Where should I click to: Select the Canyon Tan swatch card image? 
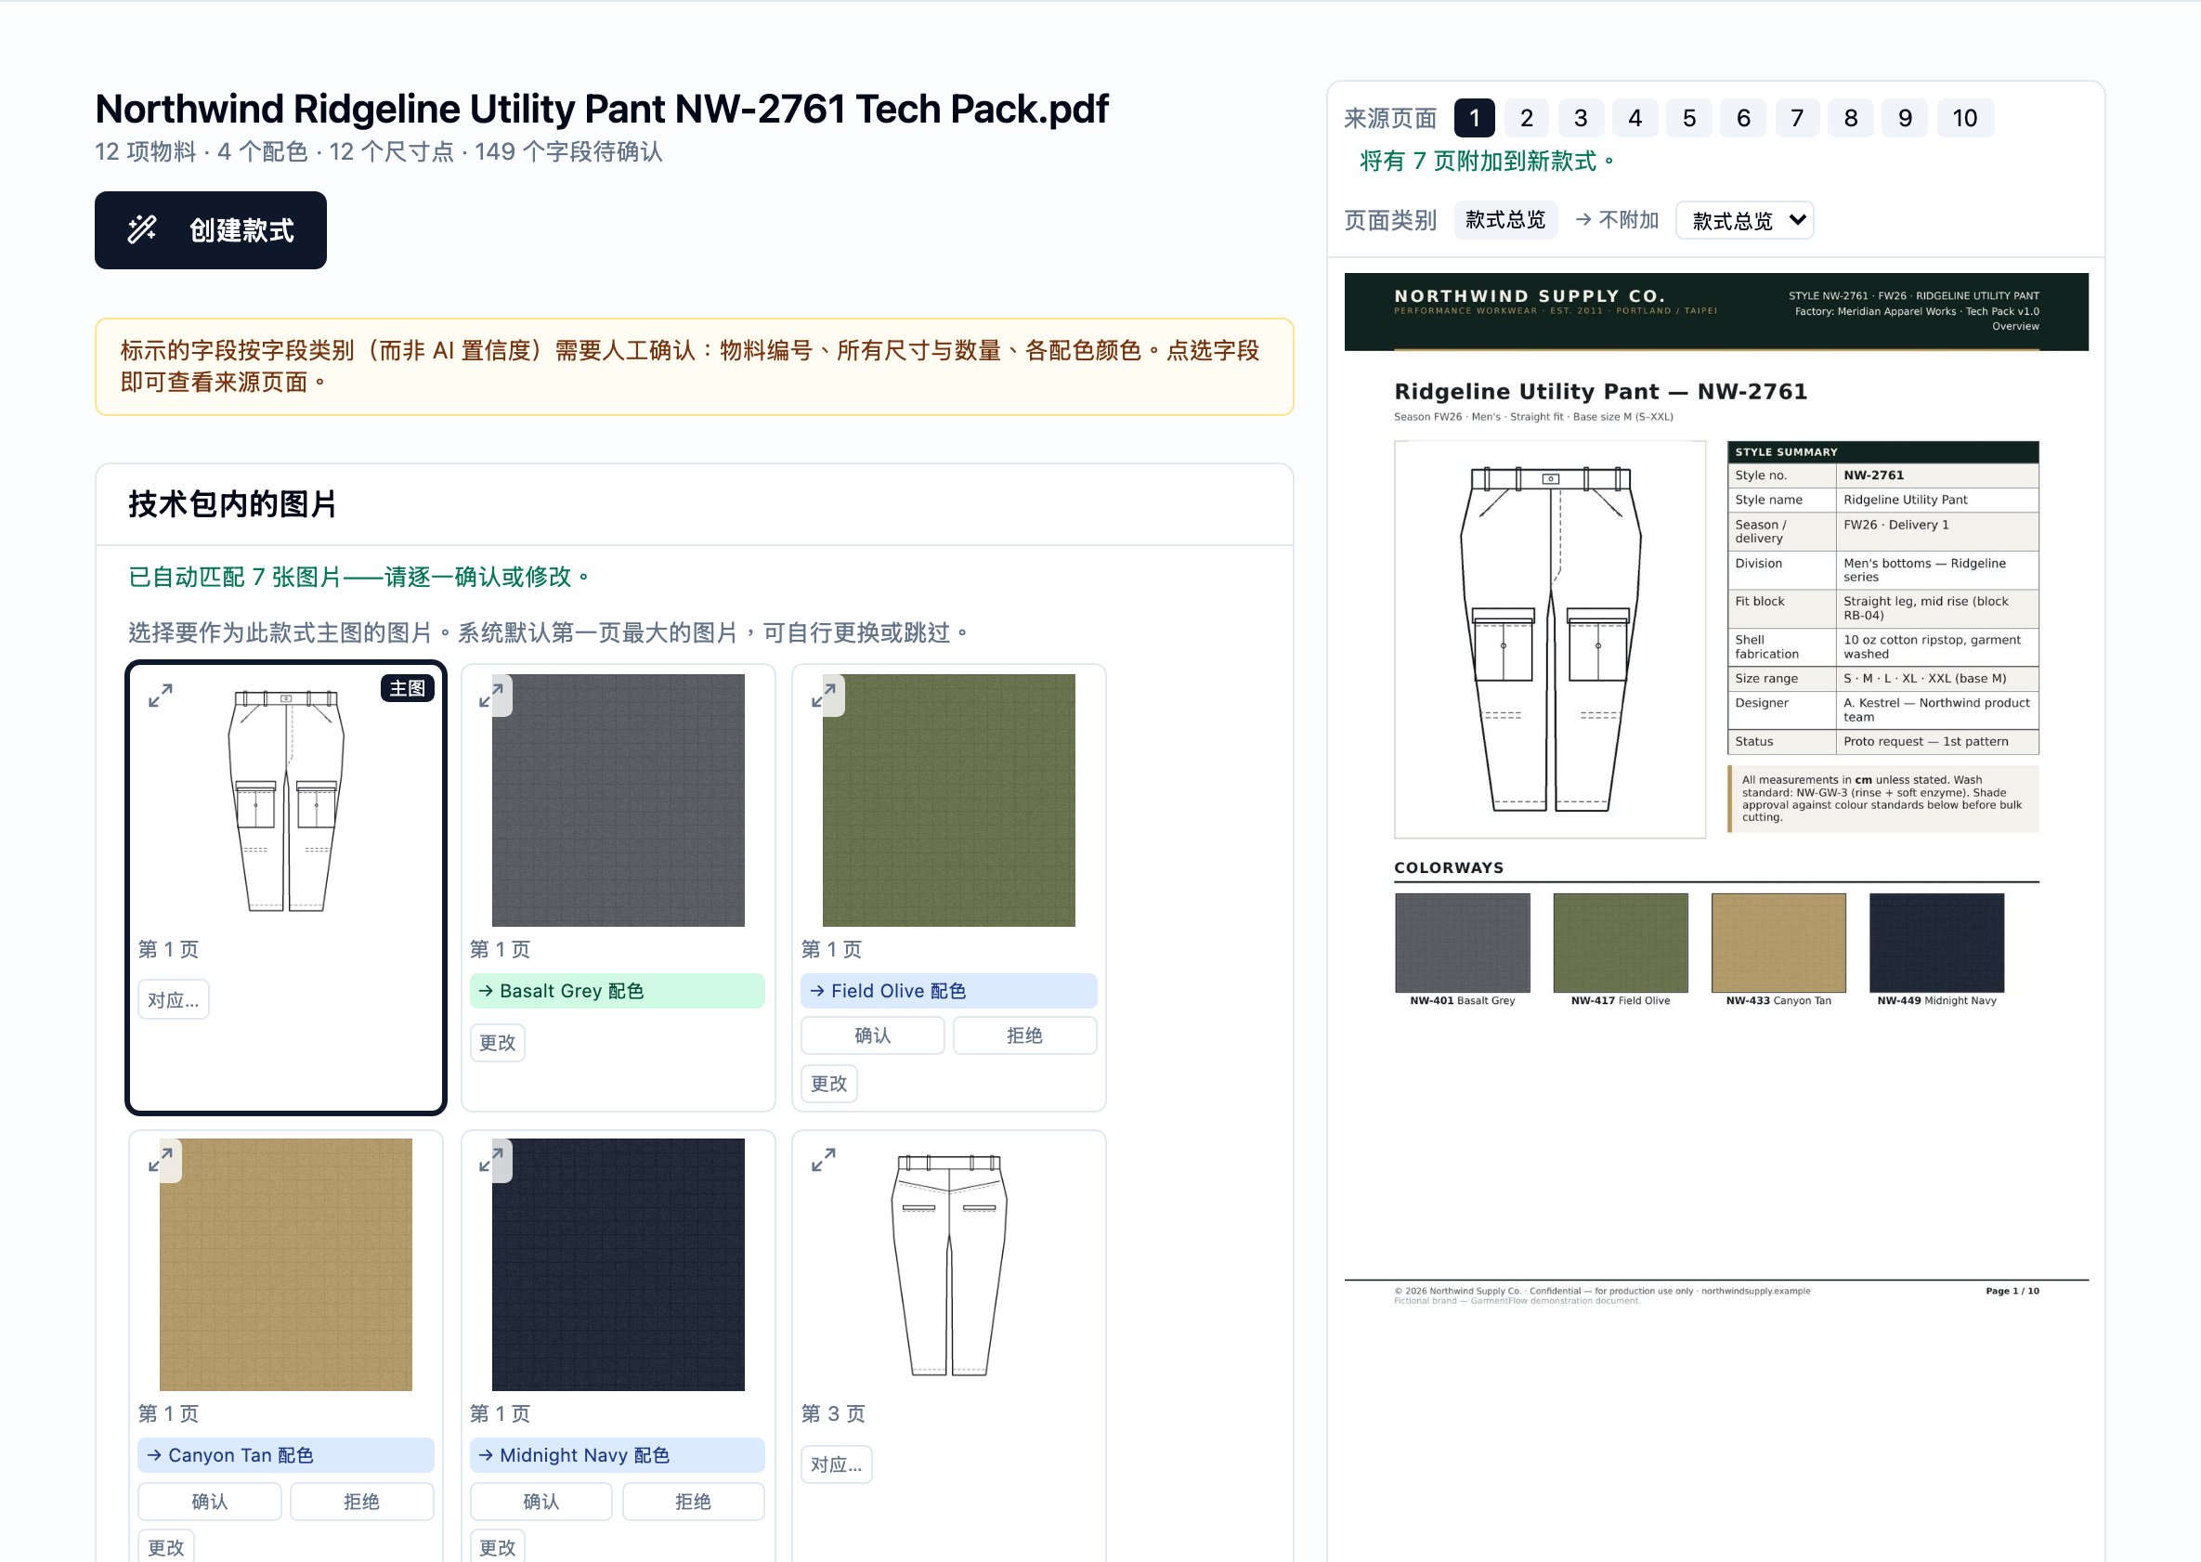tap(286, 1265)
